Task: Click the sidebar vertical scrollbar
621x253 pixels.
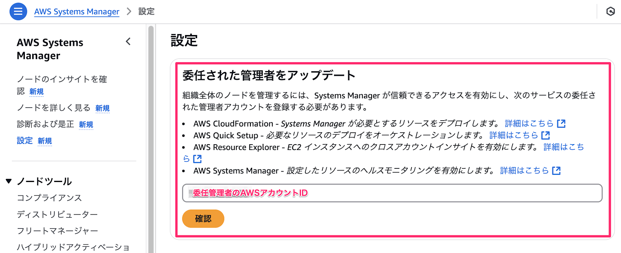Action: [x=151, y=140]
